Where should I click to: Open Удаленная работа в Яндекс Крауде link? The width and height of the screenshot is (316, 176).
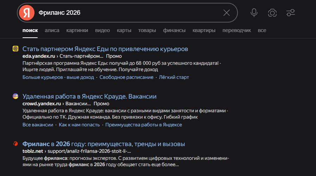(89, 96)
